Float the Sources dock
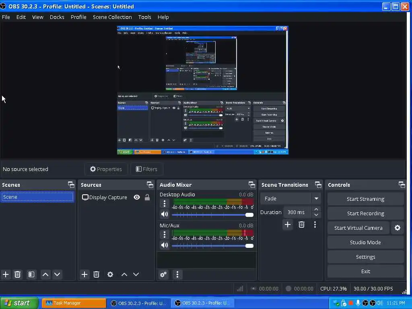 (x=150, y=185)
